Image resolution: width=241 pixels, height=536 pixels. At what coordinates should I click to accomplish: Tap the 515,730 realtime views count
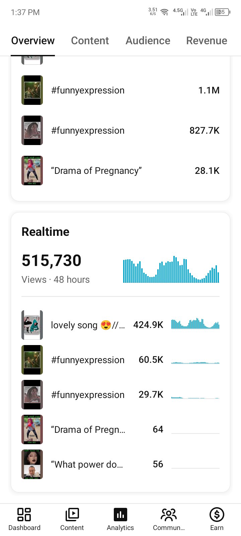52,260
